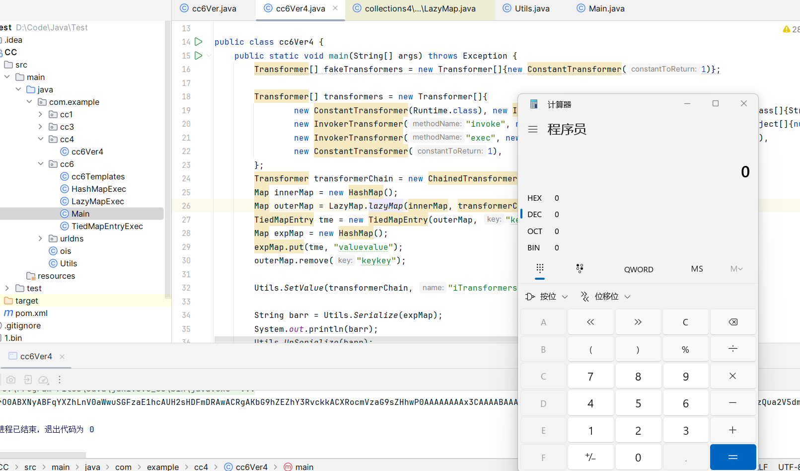The image size is (800, 471).
Task: Click the minus operator key
Action: (733, 403)
